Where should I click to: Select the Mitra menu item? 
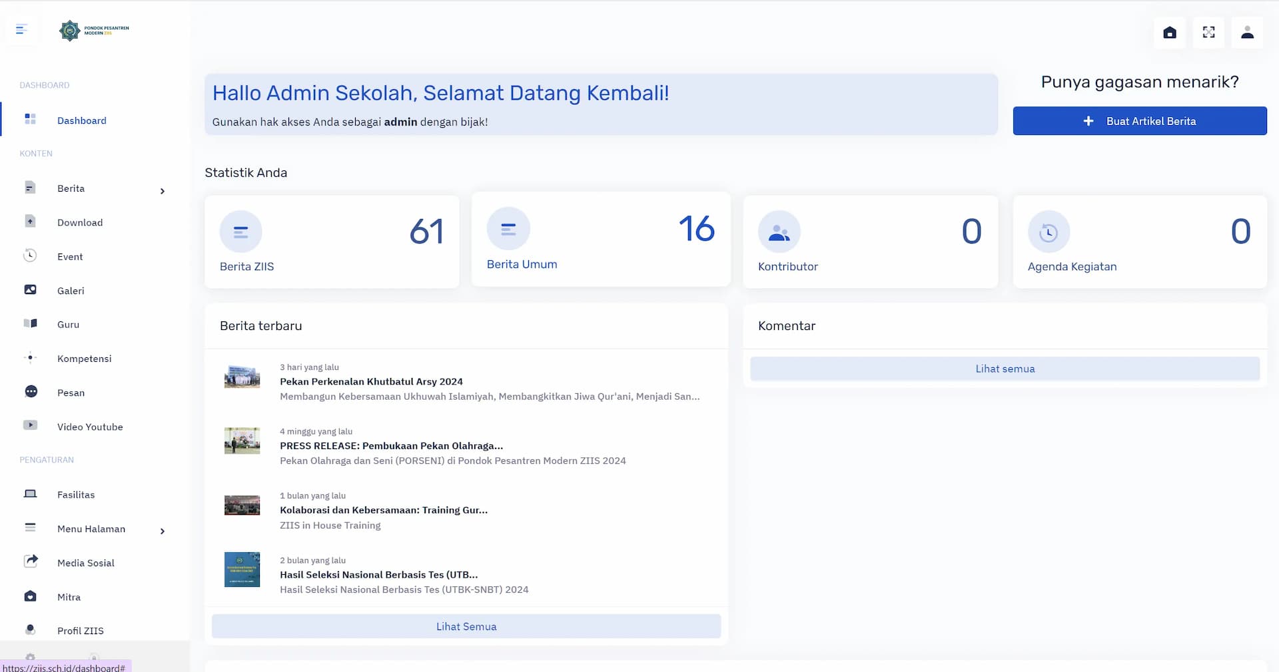[69, 597]
